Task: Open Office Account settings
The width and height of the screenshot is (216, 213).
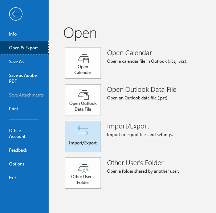Action: tap(17, 134)
